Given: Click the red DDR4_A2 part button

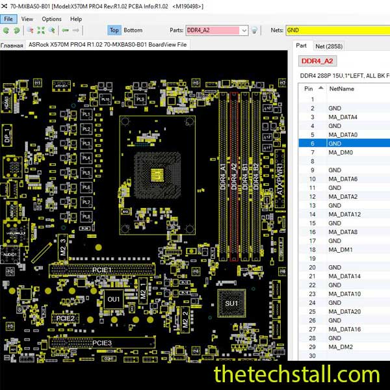Looking at the screenshot, I should (318, 61).
